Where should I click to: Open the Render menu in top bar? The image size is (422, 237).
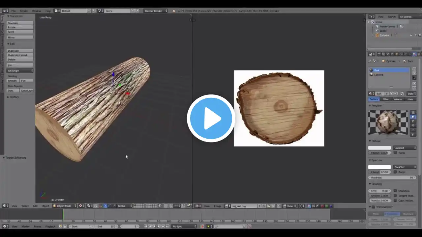coord(24,11)
